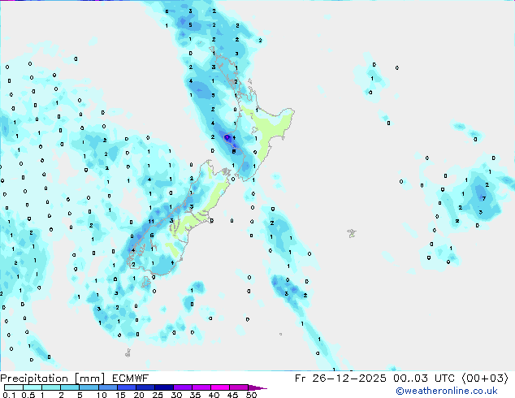Click the legend label '35'
Screen dimensions: 515x398
[x=195, y=395]
